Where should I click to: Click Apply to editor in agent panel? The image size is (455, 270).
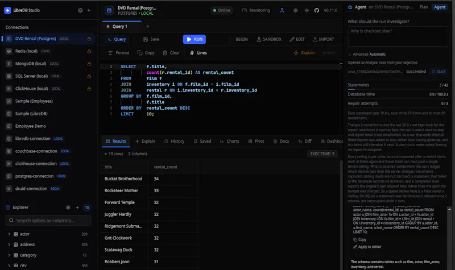367,247
